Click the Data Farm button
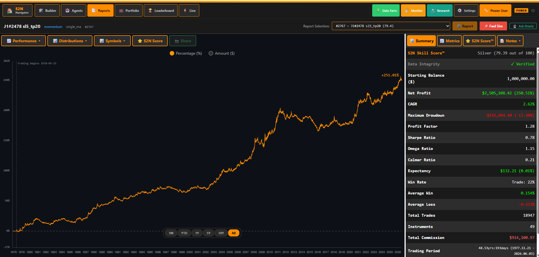Viewport: 539px width, 257px height. pyautogui.click(x=386, y=10)
